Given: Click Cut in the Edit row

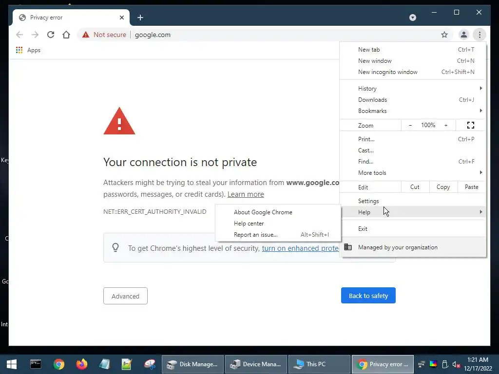Looking at the screenshot, I should pos(415,187).
